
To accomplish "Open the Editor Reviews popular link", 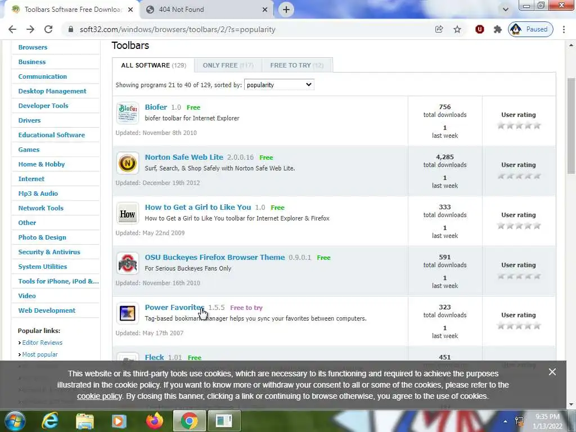I will click(x=42, y=343).
